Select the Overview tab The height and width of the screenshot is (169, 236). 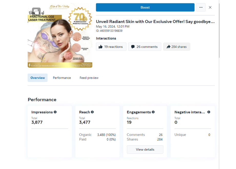pyautogui.click(x=38, y=78)
